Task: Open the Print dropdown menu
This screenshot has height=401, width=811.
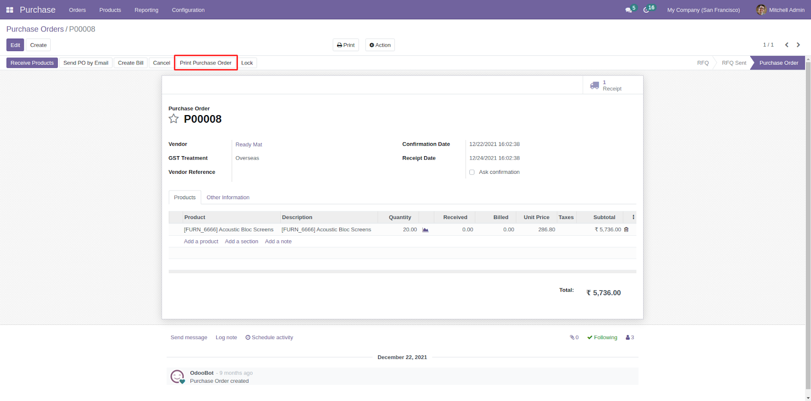Action: pyautogui.click(x=346, y=45)
